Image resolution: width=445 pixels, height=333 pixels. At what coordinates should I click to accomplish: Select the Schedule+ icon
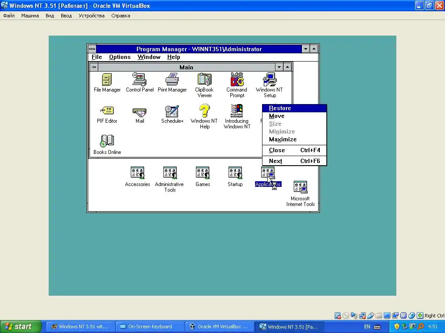click(172, 111)
